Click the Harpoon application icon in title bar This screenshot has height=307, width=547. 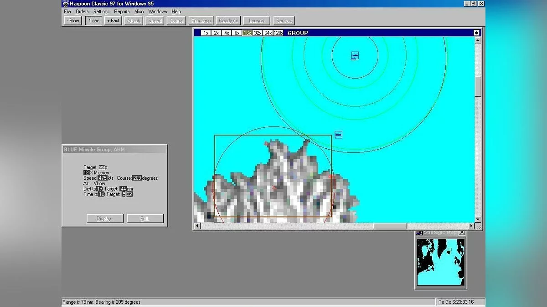66,4
